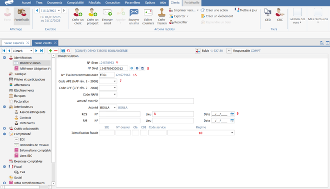Open Comptabilité menu in the menu bar

(x=75, y=2)
